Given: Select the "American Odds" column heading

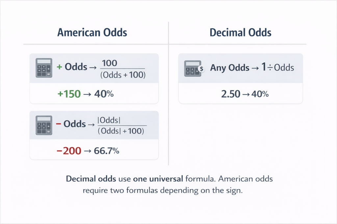Looking at the screenshot, I should pyautogui.click(x=92, y=33).
